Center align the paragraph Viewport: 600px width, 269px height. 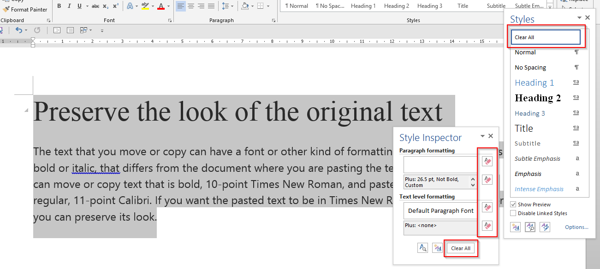pos(191,6)
